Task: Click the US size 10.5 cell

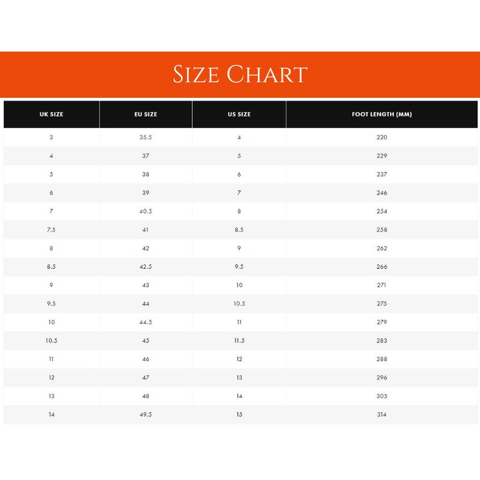Action: [239, 304]
